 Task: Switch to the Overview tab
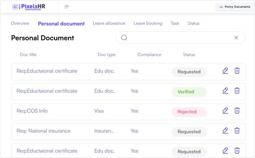tap(20, 23)
